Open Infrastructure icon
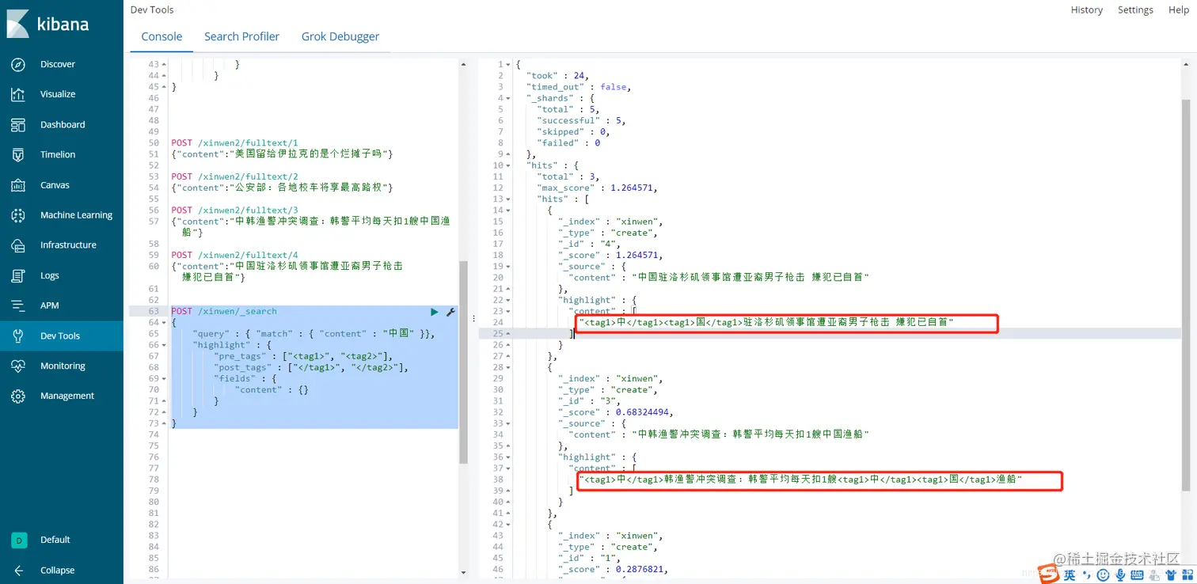This screenshot has width=1197, height=584. point(18,245)
